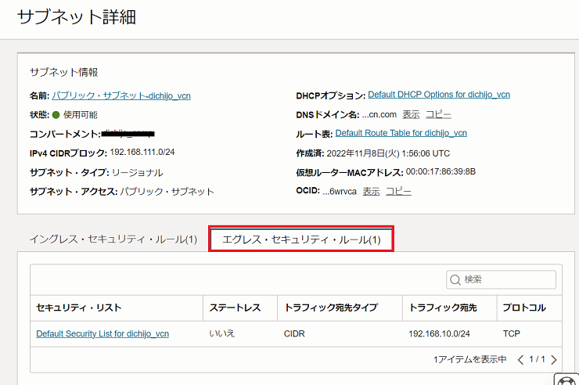Click the green 使用可能 status indicator

tap(56, 115)
